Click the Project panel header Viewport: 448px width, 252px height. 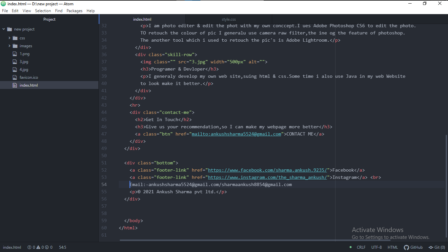point(49,19)
